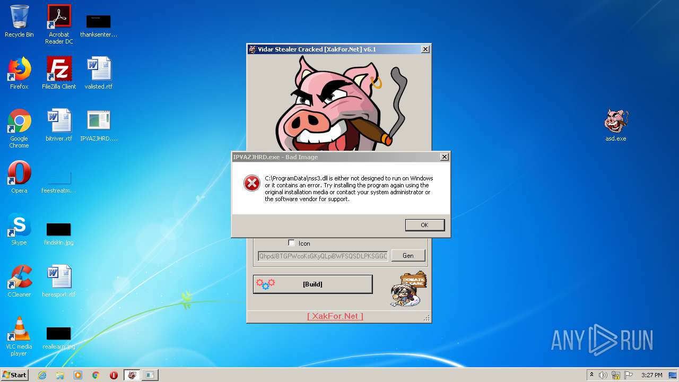Click the [Build] button
The width and height of the screenshot is (679, 382).
pyautogui.click(x=312, y=284)
